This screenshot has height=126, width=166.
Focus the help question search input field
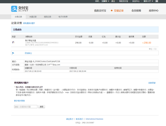[25, 106]
